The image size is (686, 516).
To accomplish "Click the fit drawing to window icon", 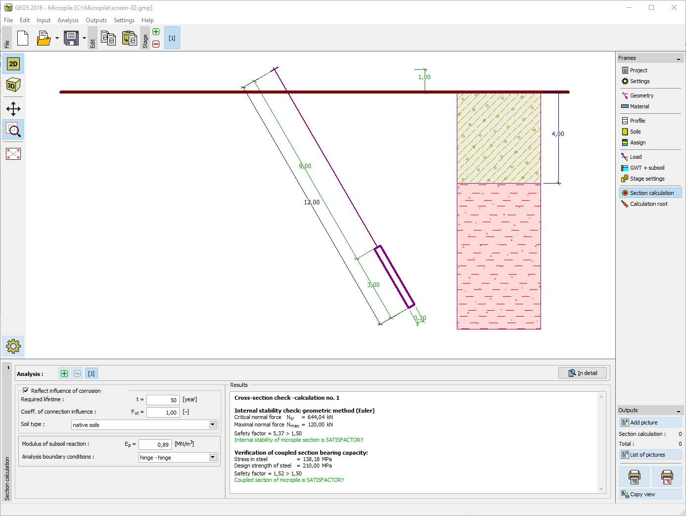I will (x=13, y=154).
